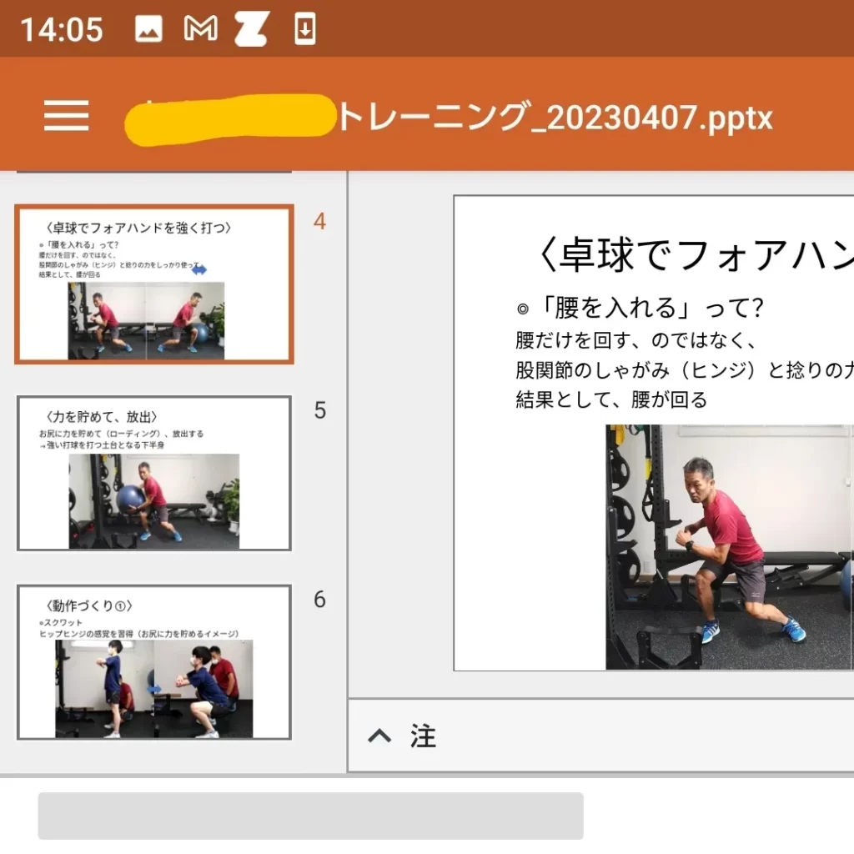
Task: Tap the Gmail notification icon in status bar
Action: click(200, 30)
